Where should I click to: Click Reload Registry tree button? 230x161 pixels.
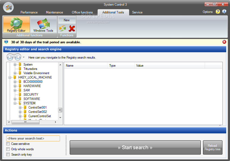(212, 148)
